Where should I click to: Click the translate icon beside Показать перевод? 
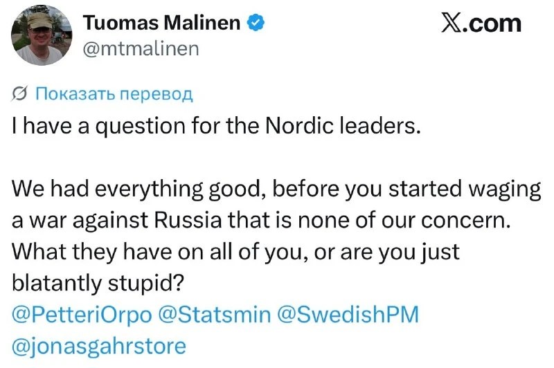(19, 94)
